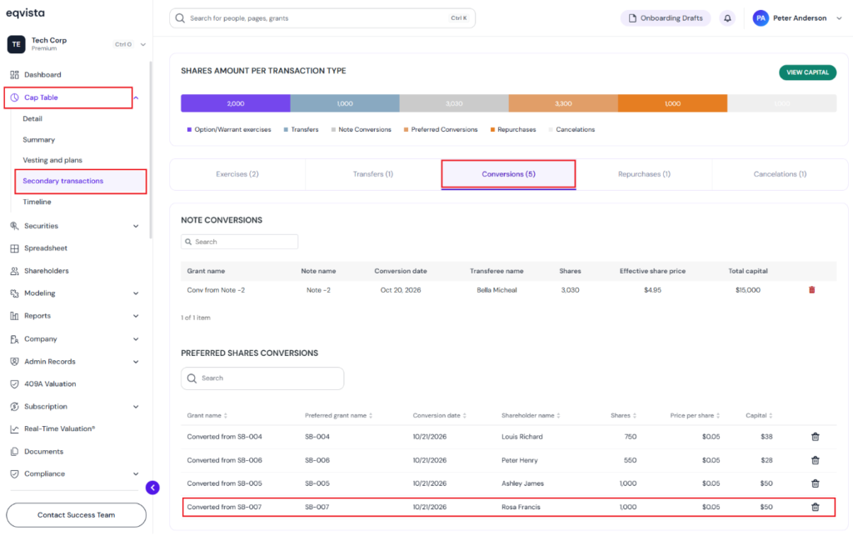
Task: Delete the Converted from SB-004 row
Action: pyautogui.click(x=815, y=437)
